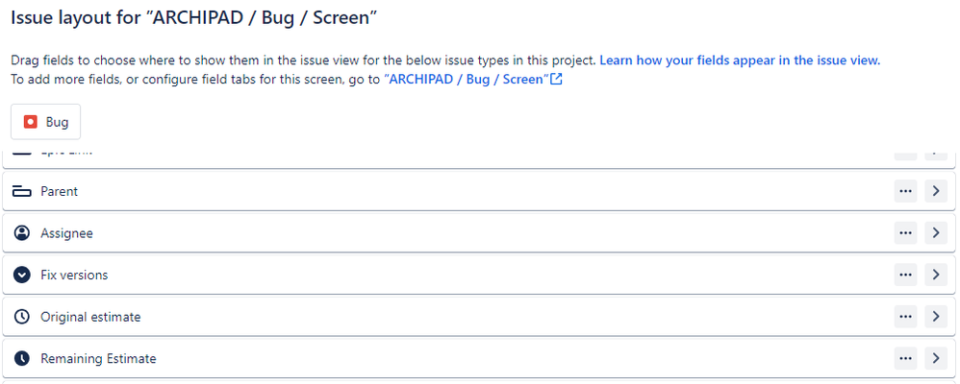Open more options for Parent field
The width and height of the screenshot is (960, 384).
905,191
